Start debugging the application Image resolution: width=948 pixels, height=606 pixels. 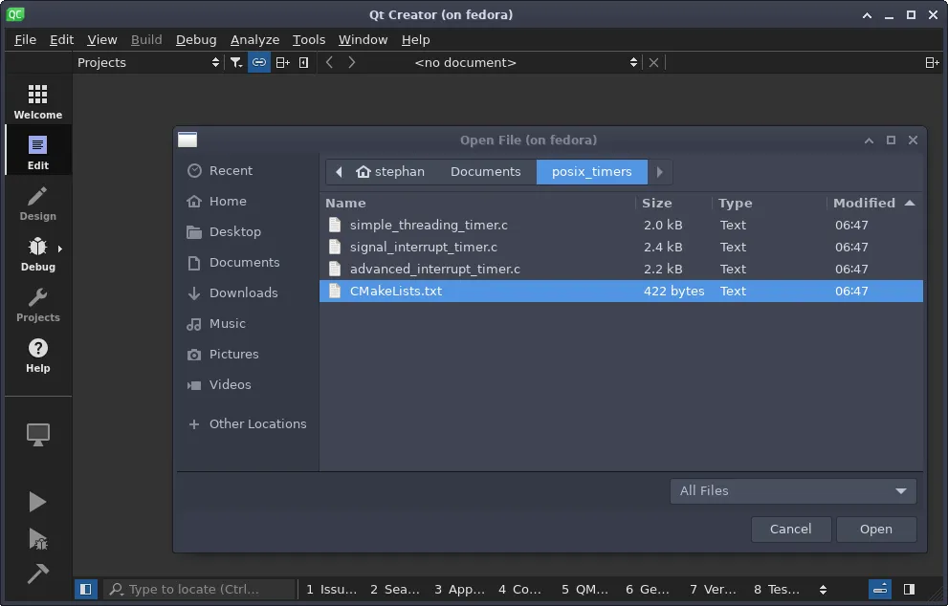tap(37, 539)
